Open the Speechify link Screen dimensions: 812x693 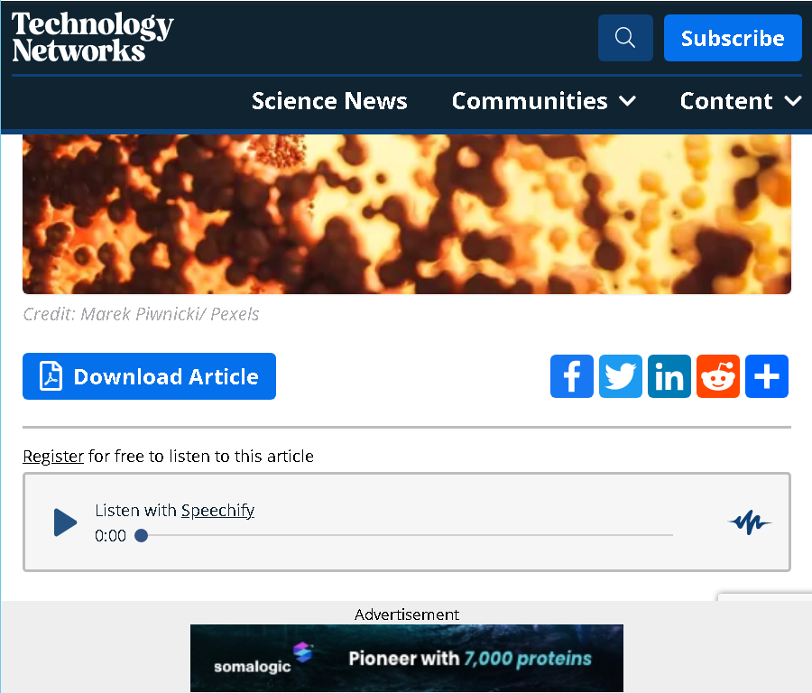(217, 511)
